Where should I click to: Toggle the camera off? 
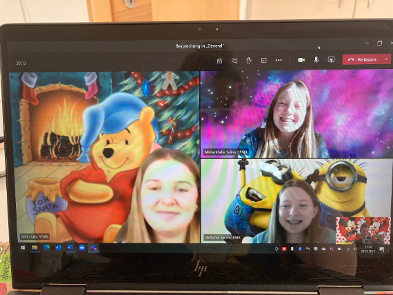click(301, 60)
